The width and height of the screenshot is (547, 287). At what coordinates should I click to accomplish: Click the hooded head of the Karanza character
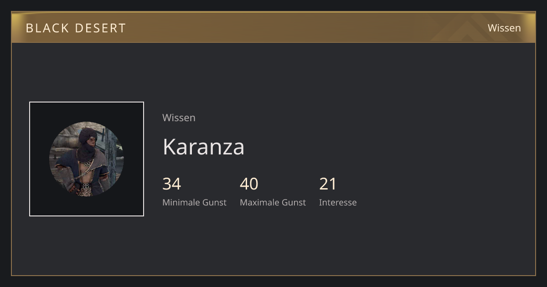[87, 138]
